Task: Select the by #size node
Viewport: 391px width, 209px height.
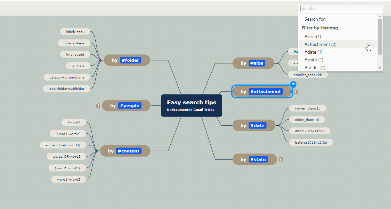Action: coord(253,63)
